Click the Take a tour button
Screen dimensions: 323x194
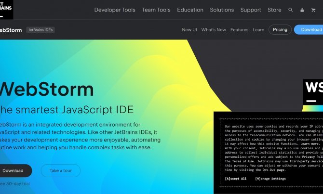(61, 170)
